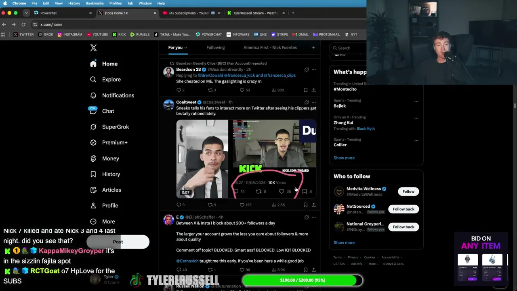Bookmark the ElijahSchaffer post
Viewport: 517px width, 291px height.
(305, 270)
